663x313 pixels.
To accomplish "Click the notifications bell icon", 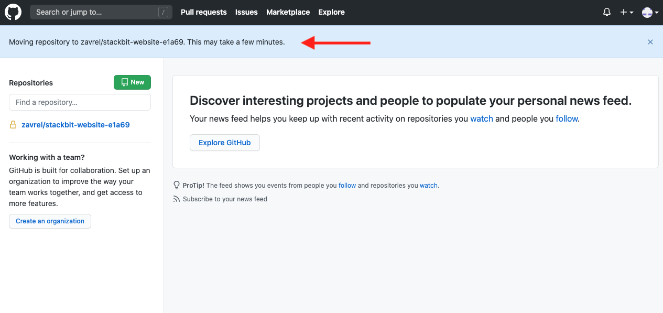I will tap(607, 12).
